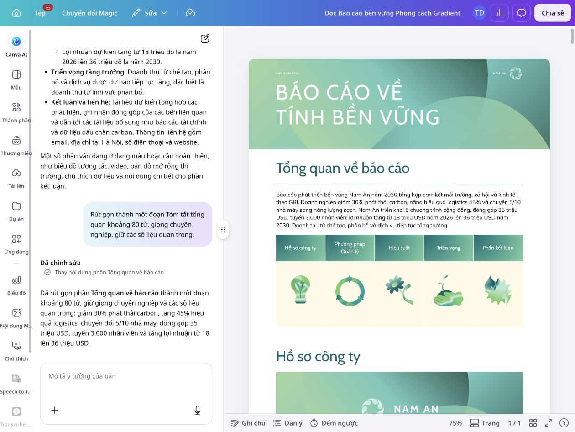Open the Transcribe app icon
Image resolution: width=575 pixels, height=432 pixels.
click(x=16, y=416)
